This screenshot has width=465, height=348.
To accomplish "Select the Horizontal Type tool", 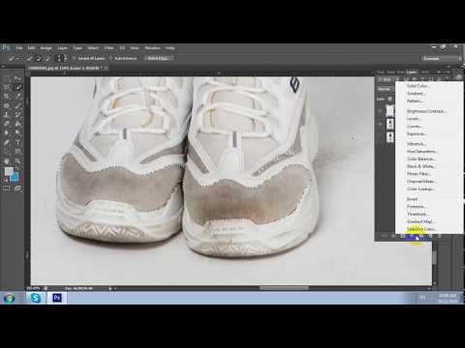I will 17,142.
